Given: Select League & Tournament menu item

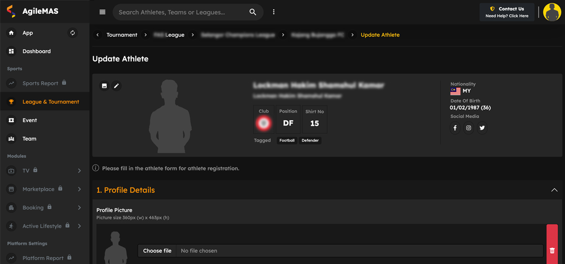Looking at the screenshot, I should 45,102.
